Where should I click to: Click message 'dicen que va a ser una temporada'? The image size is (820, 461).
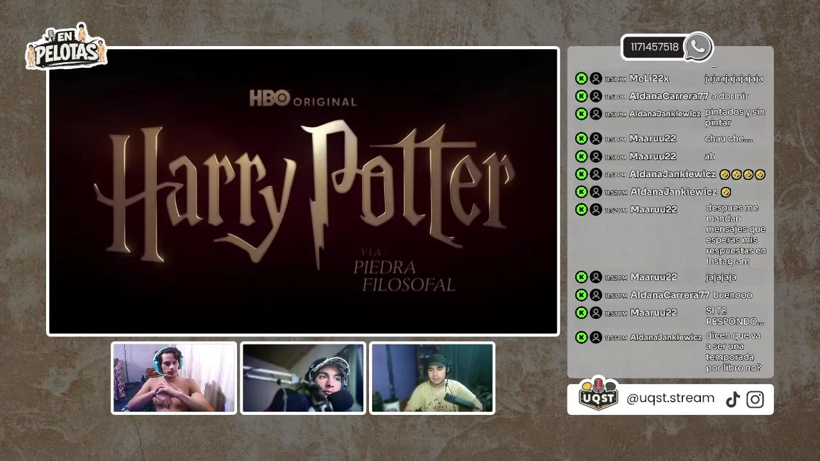point(734,352)
